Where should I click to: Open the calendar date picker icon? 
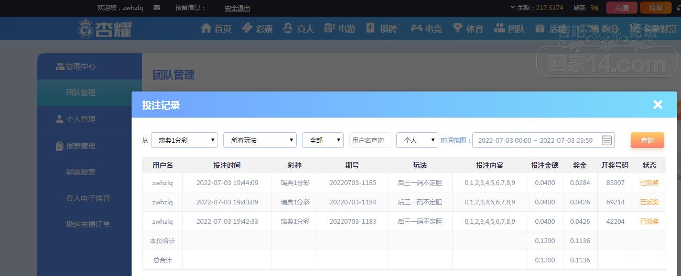pyautogui.click(x=607, y=140)
